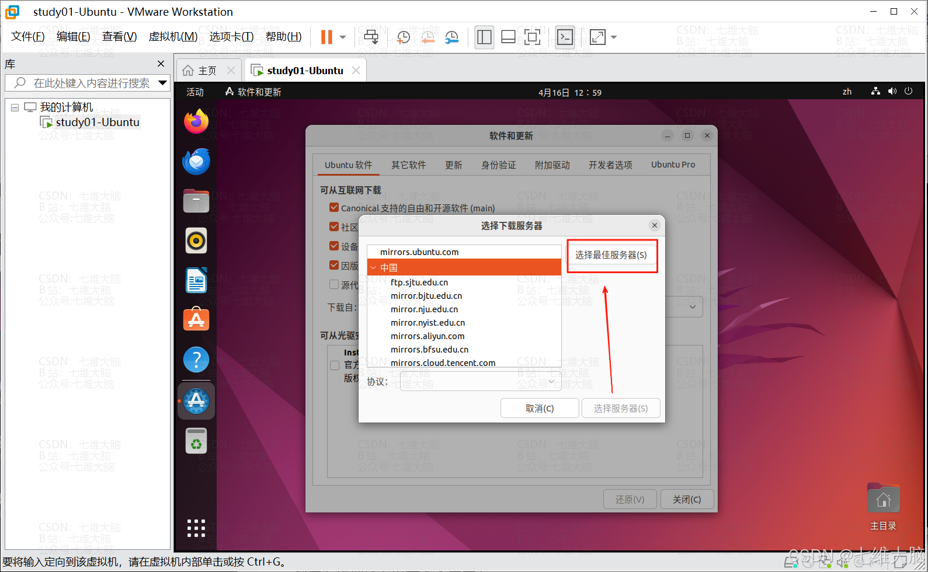This screenshot has height=572, width=928.
Task: Collapse the 中国 server group
Action: (x=373, y=267)
